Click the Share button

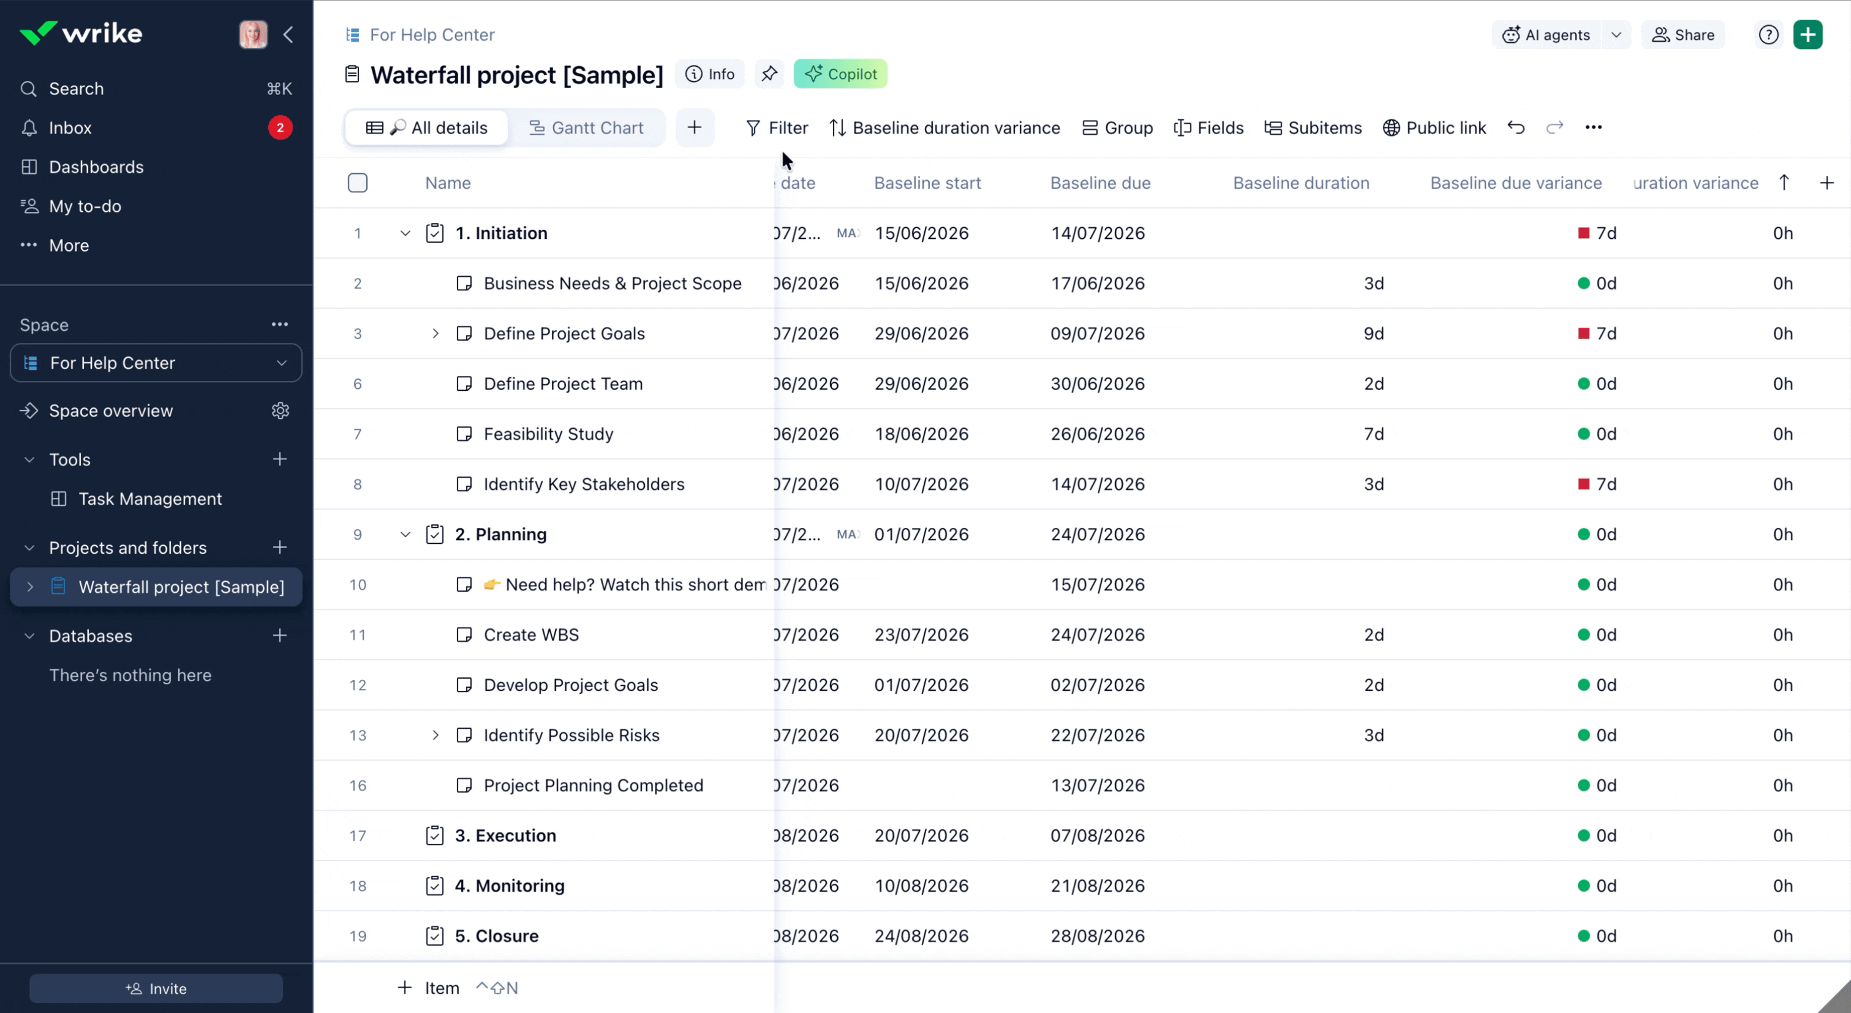click(x=1683, y=34)
